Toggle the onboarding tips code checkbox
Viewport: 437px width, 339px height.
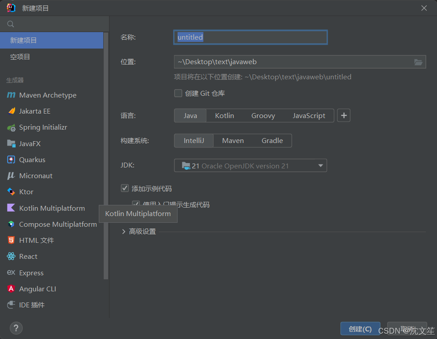click(x=136, y=204)
